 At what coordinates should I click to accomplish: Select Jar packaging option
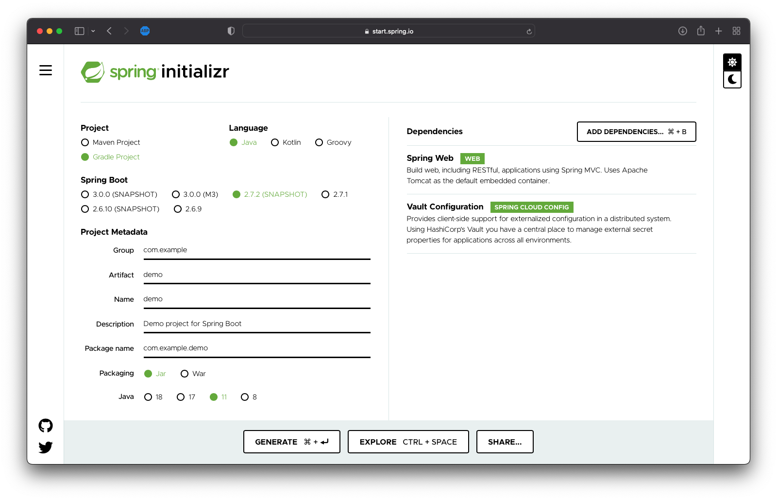pyautogui.click(x=155, y=374)
